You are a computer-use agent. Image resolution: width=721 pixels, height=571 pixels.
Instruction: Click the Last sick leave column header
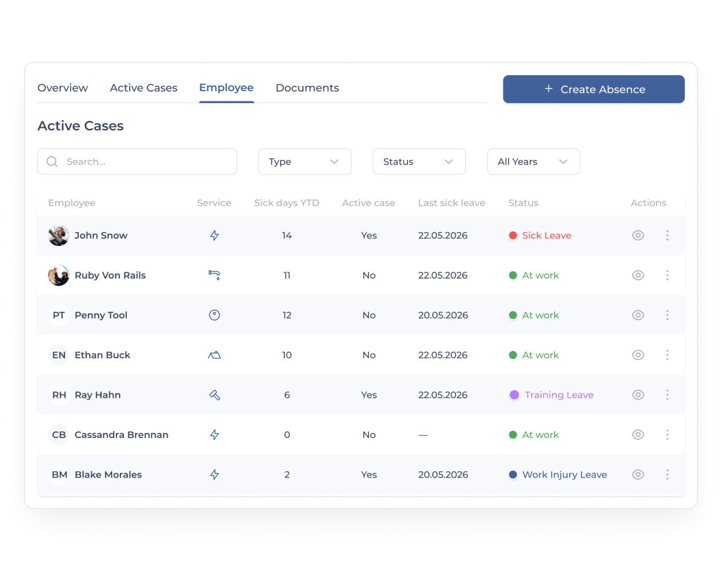tap(451, 203)
